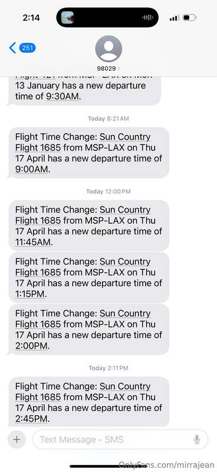Tap the underlined 2:45PM departure time

pyautogui.click(x=32, y=419)
